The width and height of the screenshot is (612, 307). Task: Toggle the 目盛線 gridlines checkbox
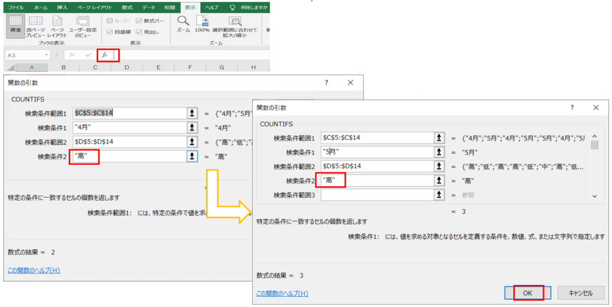110,32
